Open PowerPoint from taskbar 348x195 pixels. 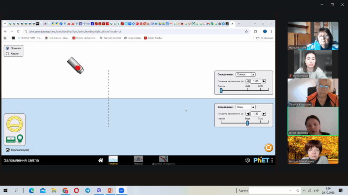click(x=110, y=190)
